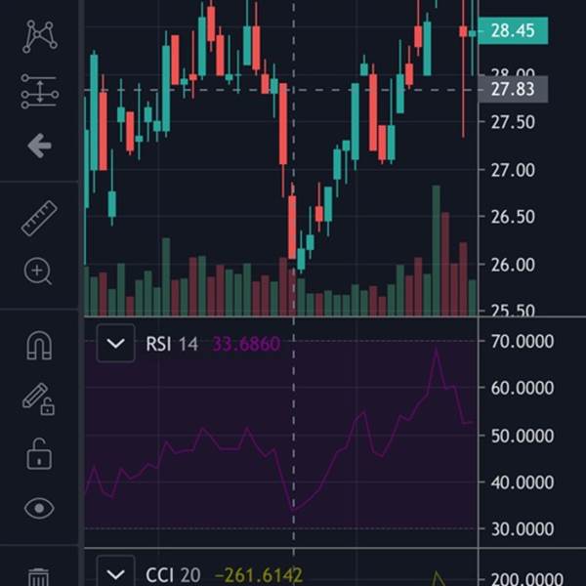Click the 200.0000 CCI axis label

(527, 579)
